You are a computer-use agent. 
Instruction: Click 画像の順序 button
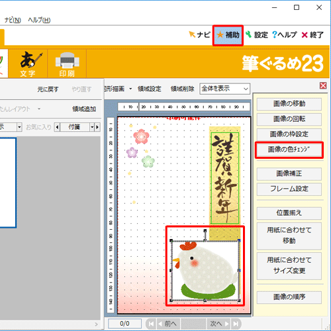point(289,297)
